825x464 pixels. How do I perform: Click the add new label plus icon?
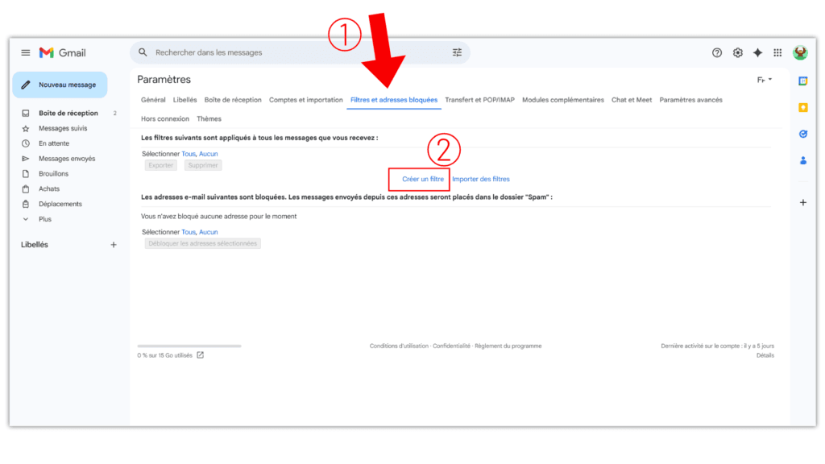(114, 245)
